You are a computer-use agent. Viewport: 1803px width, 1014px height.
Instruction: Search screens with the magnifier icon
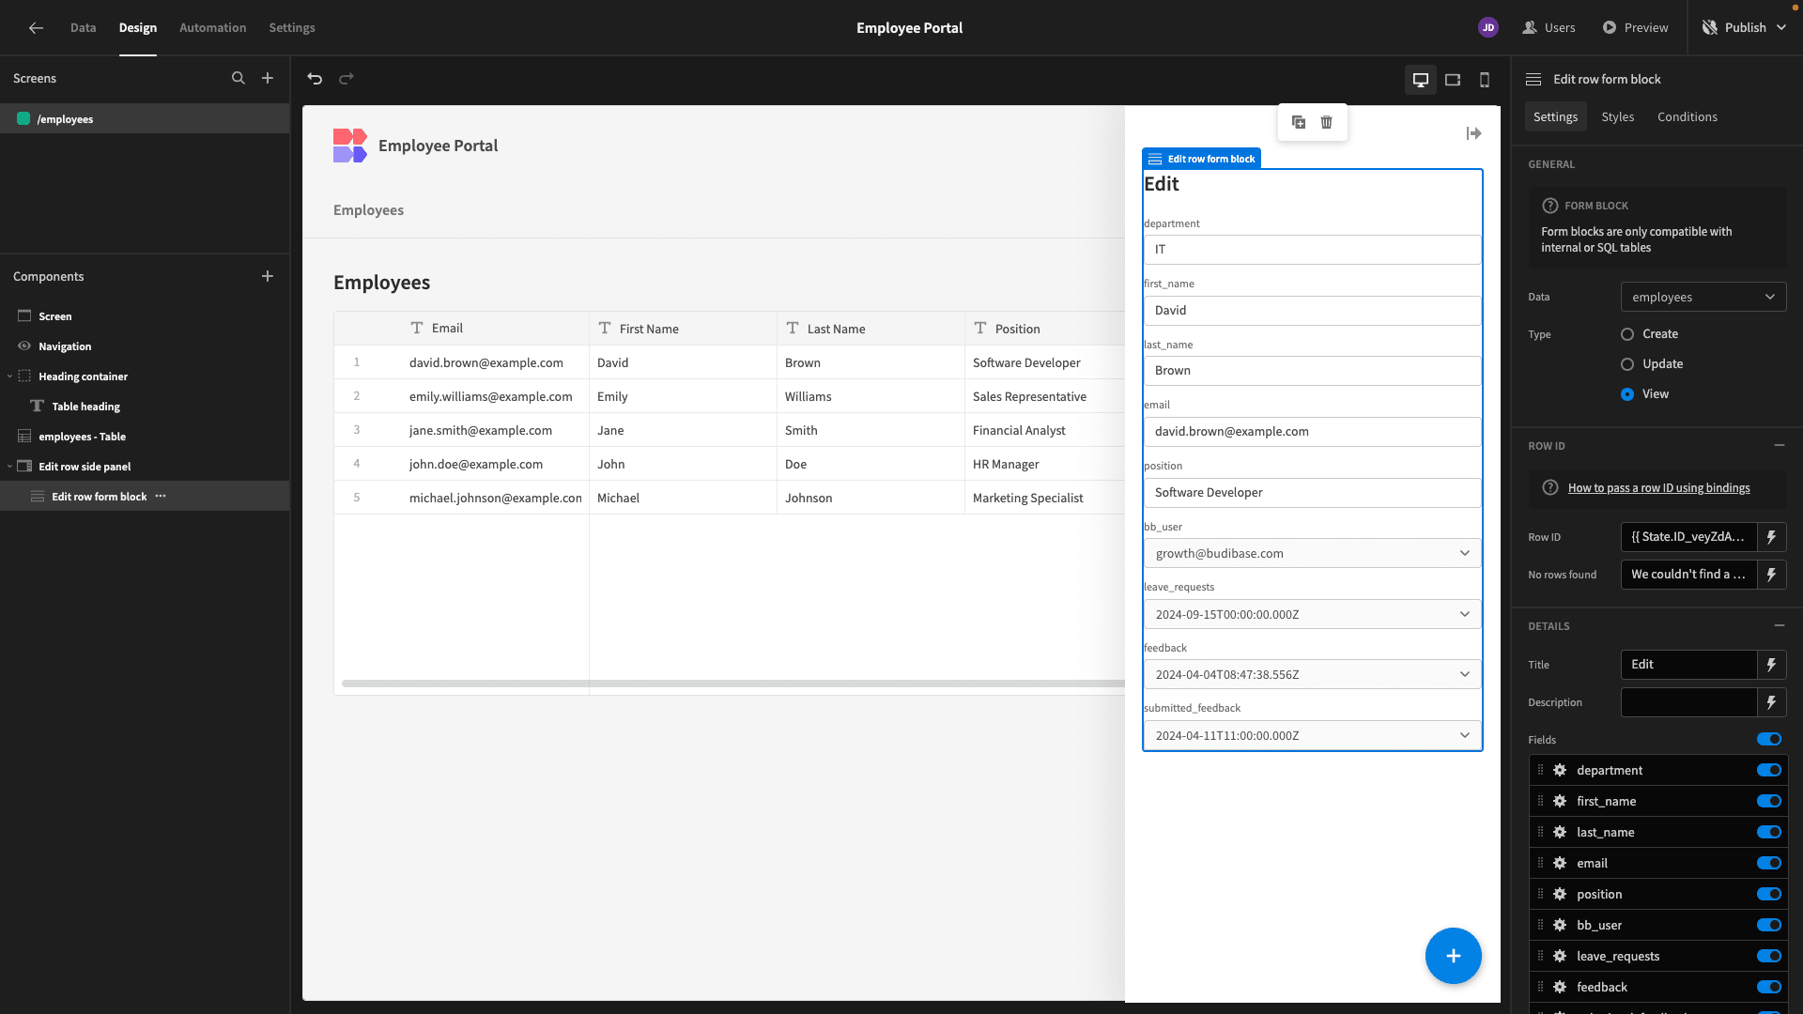(x=239, y=79)
